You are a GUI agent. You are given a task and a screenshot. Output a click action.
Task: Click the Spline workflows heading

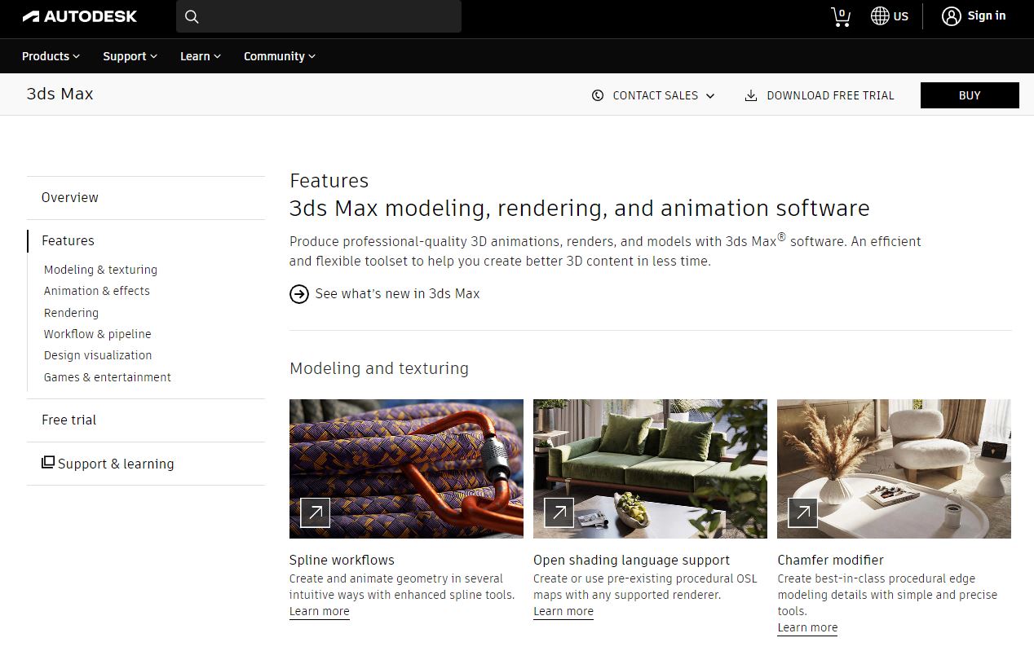(x=342, y=561)
